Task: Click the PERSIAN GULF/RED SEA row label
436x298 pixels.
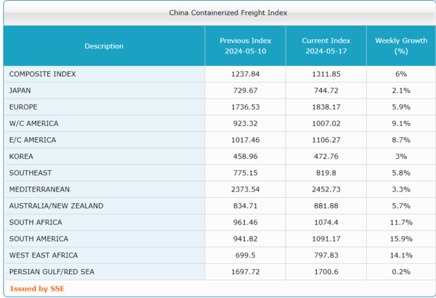Action: 52,272
